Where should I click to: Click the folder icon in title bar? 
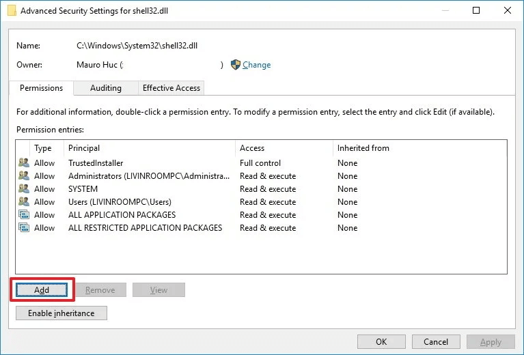click(x=11, y=11)
